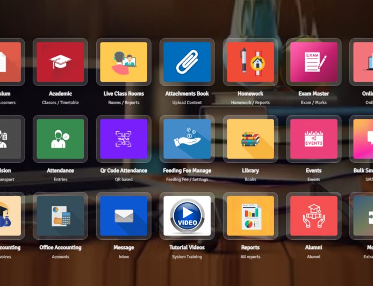
Task: Click 'Inbox' subtitle under Message
Action: pos(124,257)
